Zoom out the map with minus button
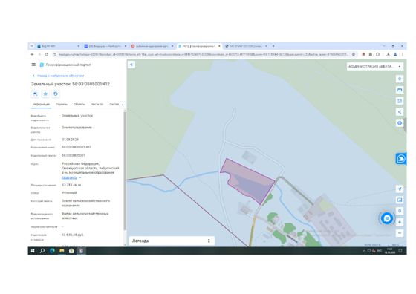This screenshot has height=294, width=416. tap(400, 233)
